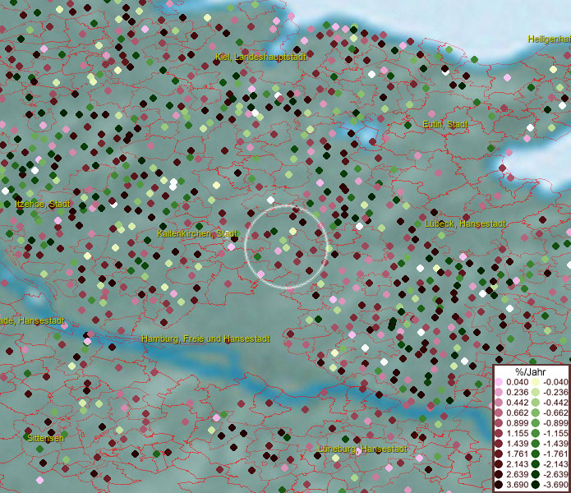
Task: Select the 3.690 darkest red legend dot
Action: tap(499, 485)
